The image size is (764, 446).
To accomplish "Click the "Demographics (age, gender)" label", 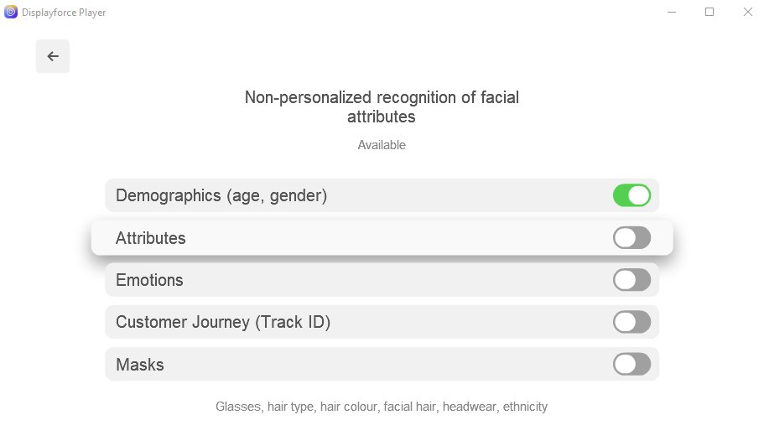I will pos(221,195).
